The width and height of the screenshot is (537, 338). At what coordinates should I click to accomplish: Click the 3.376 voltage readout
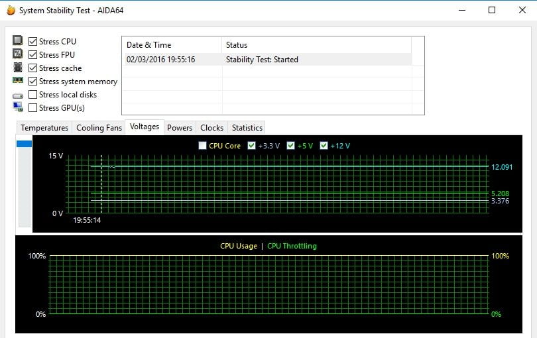(x=500, y=201)
